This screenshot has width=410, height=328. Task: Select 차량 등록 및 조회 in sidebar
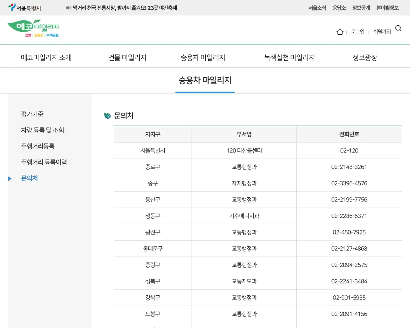pos(43,130)
